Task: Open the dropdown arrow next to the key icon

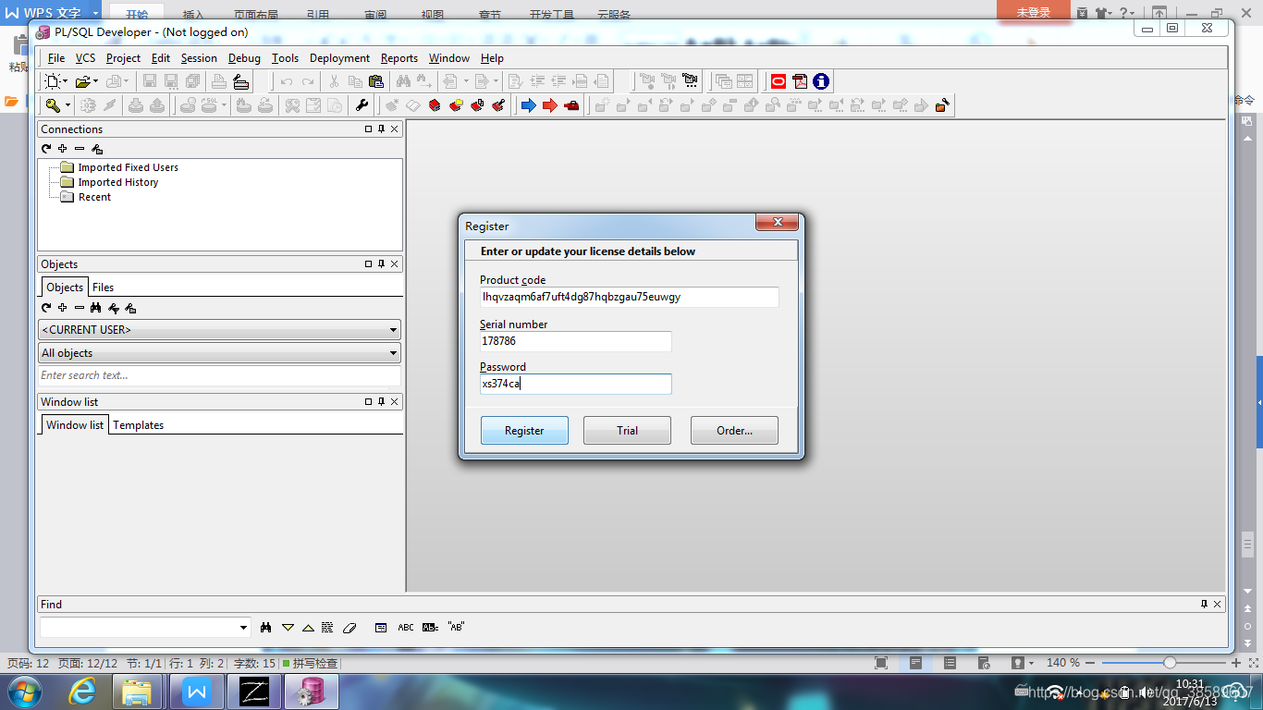Action: (67, 105)
